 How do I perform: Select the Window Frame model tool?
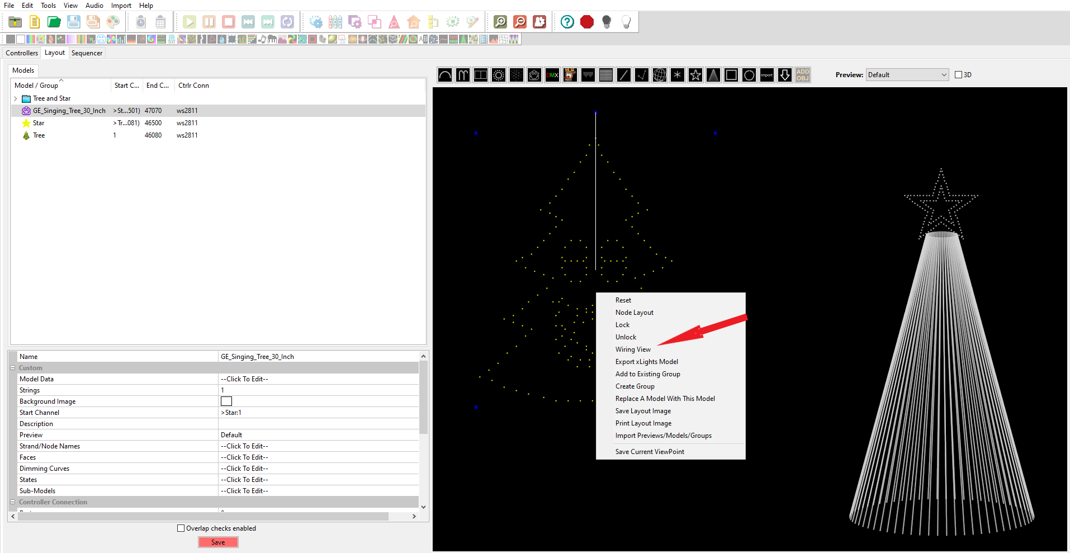tap(731, 75)
